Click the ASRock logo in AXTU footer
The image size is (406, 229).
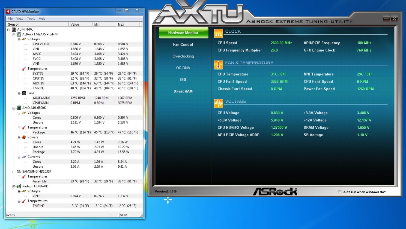coord(275,191)
